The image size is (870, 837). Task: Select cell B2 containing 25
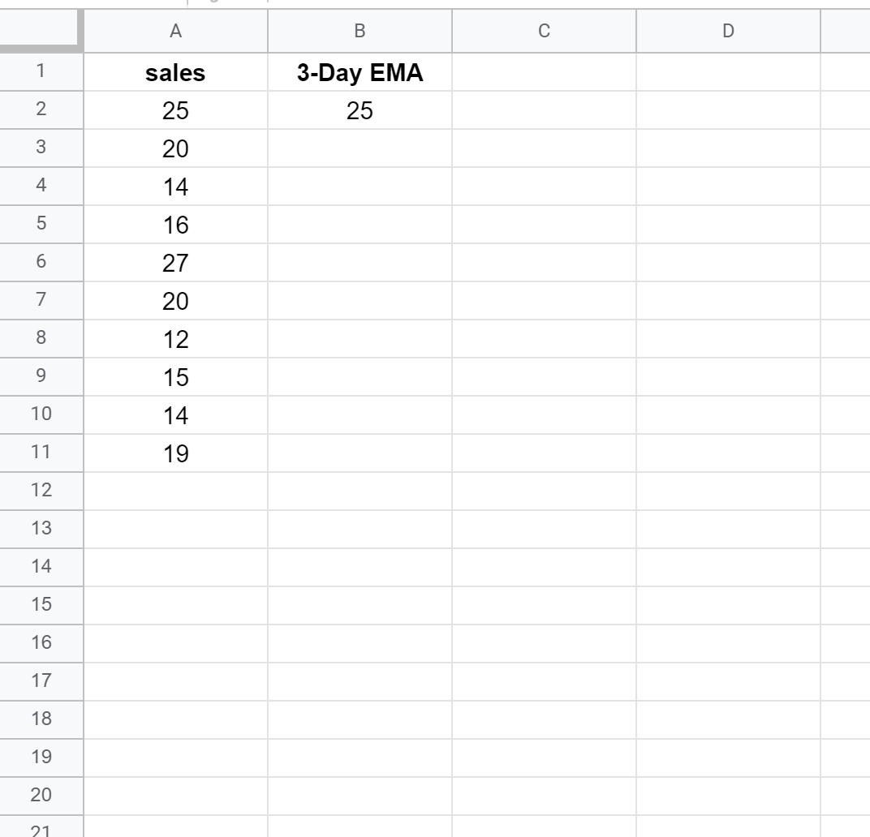(360, 111)
